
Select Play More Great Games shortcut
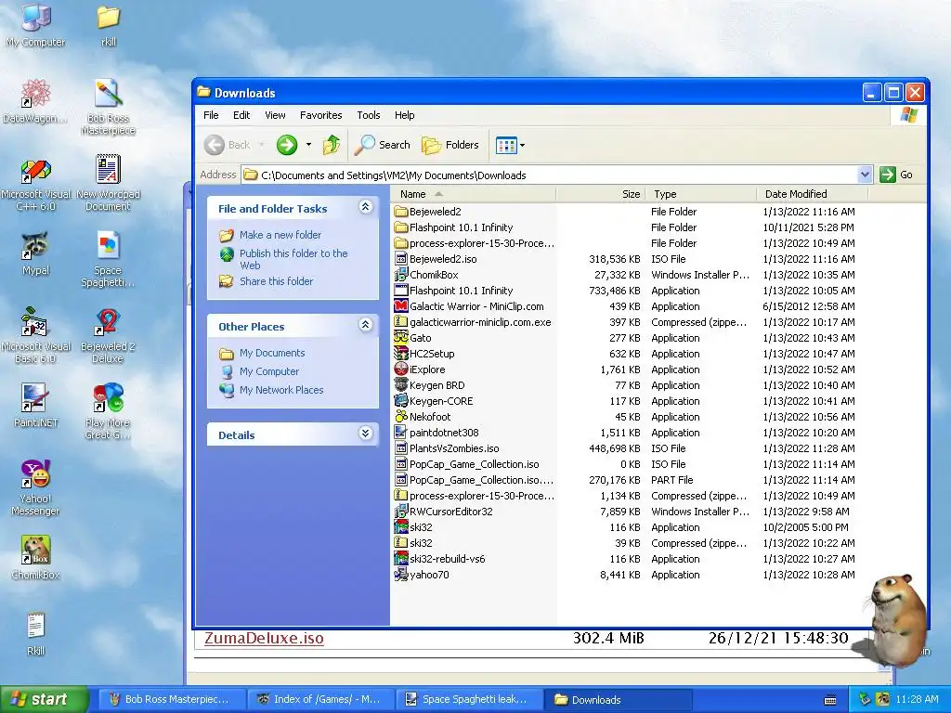click(109, 411)
